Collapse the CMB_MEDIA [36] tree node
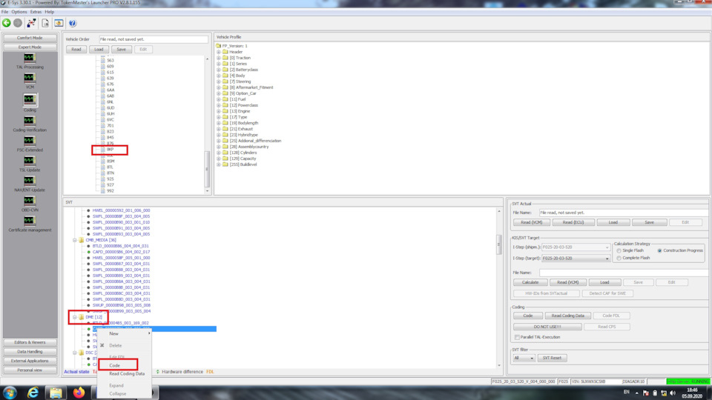This screenshot has width=712, height=400. [75, 240]
